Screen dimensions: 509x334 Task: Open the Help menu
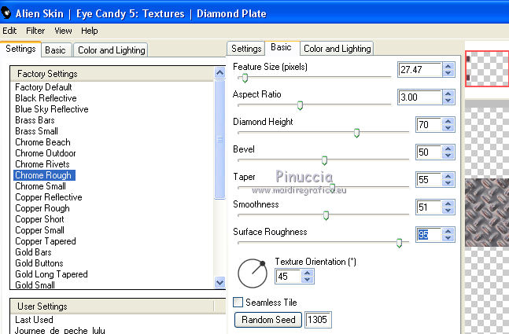[x=89, y=31]
